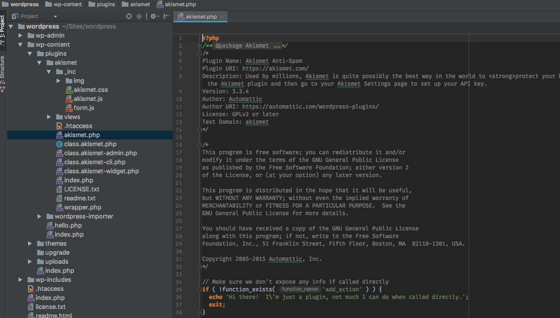Expand the wp-includes folder

(20, 280)
